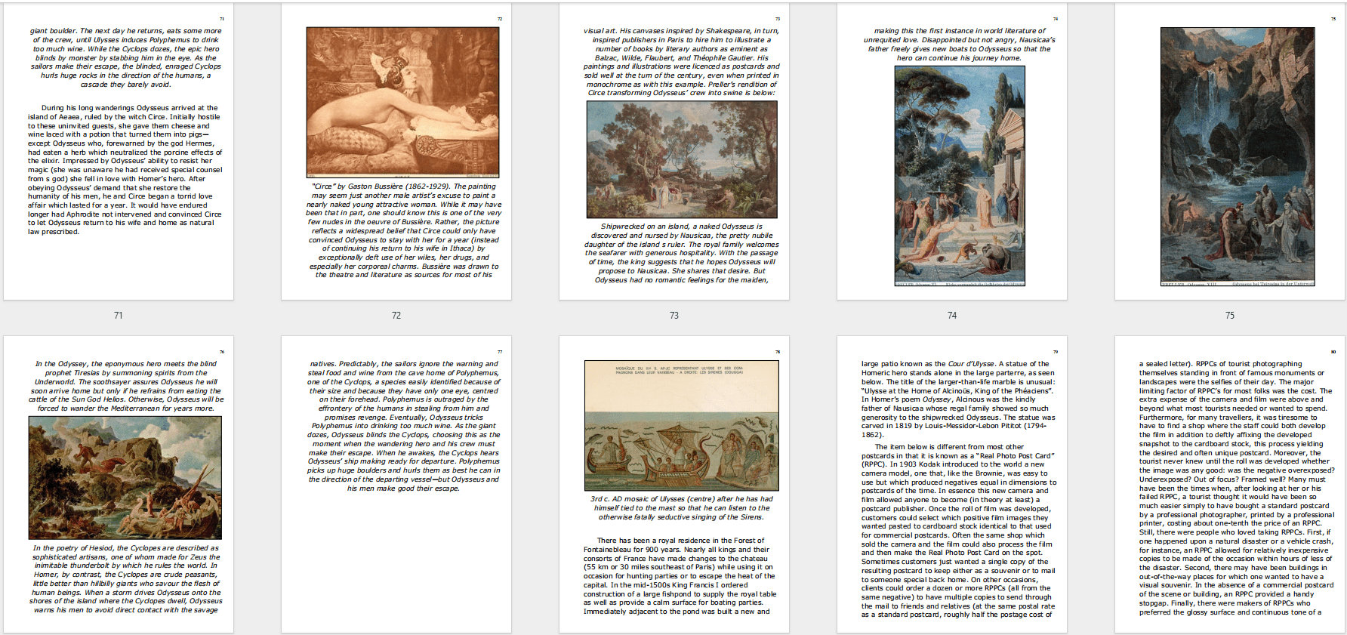
Task: Click the 'Shipwrecked on an island' caption
Action: [682, 253]
